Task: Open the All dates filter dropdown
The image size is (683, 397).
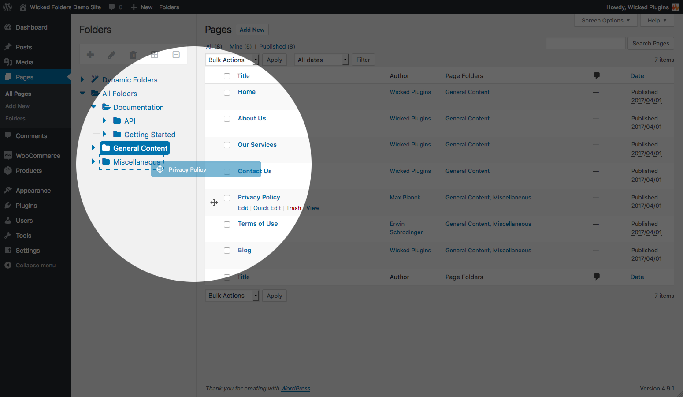Action: point(322,60)
